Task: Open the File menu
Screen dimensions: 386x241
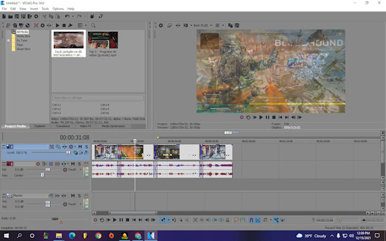Action: (4, 9)
